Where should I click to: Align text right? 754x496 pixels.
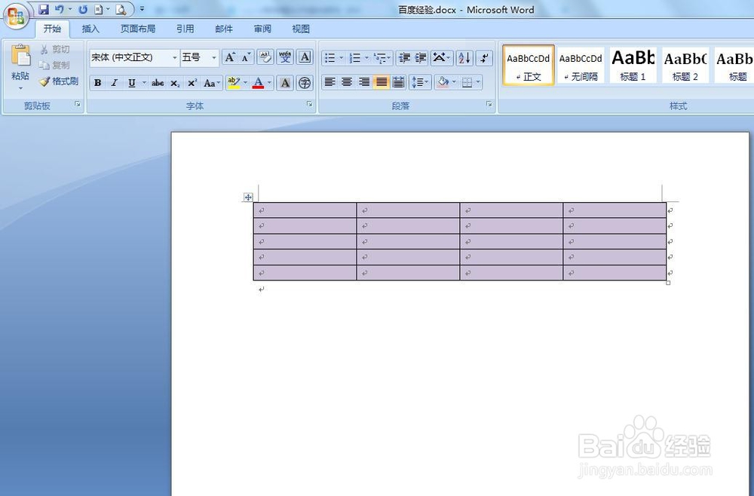click(364, 82)
